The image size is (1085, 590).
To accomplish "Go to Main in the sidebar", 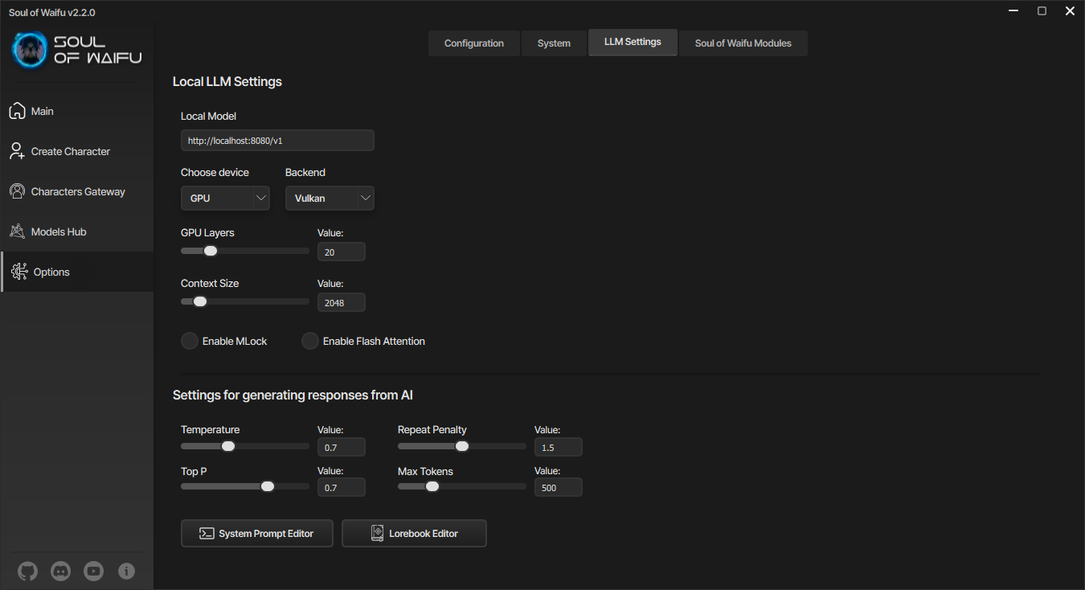I will [x=76, y=111].
